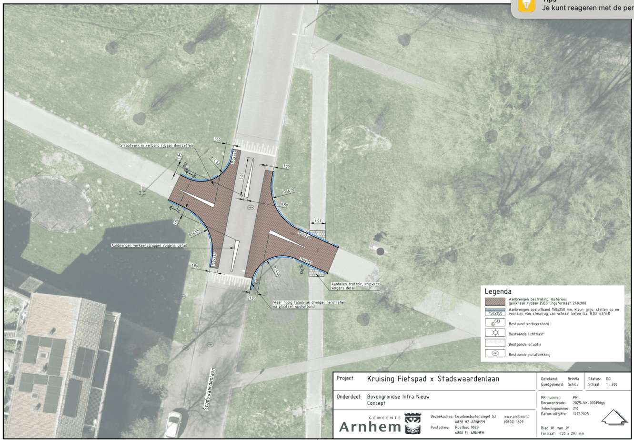The width and height of the screenshot is (634, 440).
Task: Click the Schaal 1:200 value
Action: pyautogui.click(x=603, y=383)
